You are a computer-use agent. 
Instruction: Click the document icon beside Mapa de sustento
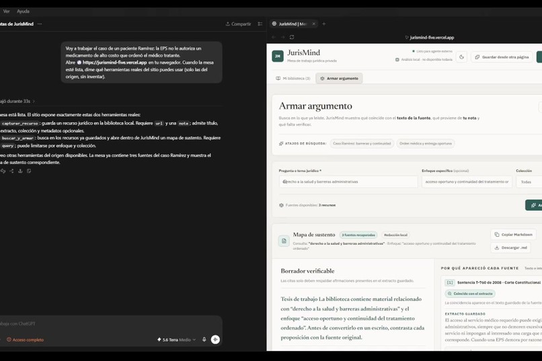(284, 241)
